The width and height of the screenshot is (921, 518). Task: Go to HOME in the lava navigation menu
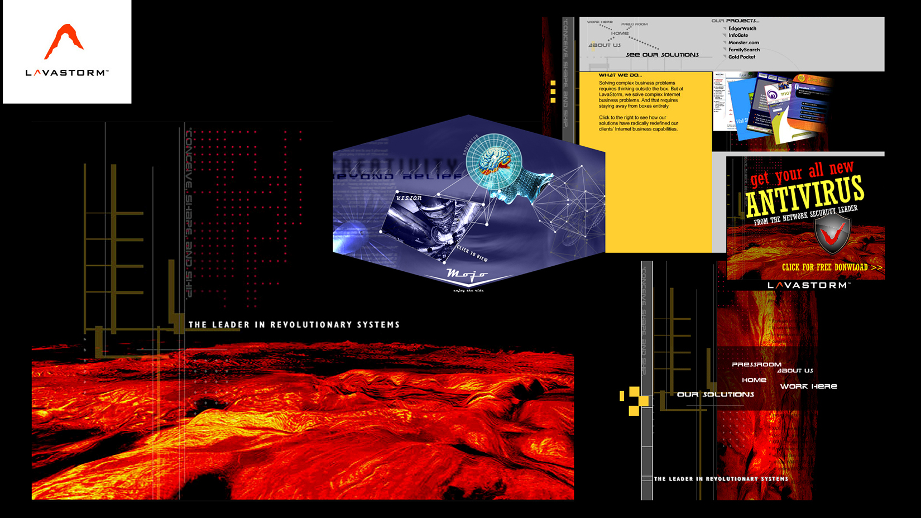(x=754, y=380)
